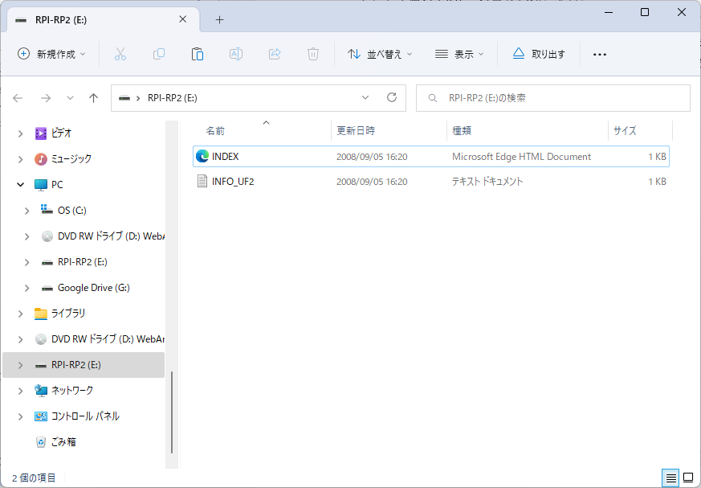This screenshot has height=488, width=701.
Task: Click the text document icon of INFO_UF2
Action: click(x=202, y=182)
